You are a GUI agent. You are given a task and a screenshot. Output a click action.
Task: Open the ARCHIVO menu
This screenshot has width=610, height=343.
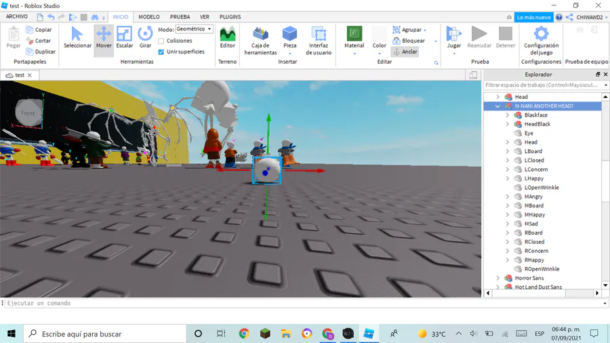coord(17,17)
